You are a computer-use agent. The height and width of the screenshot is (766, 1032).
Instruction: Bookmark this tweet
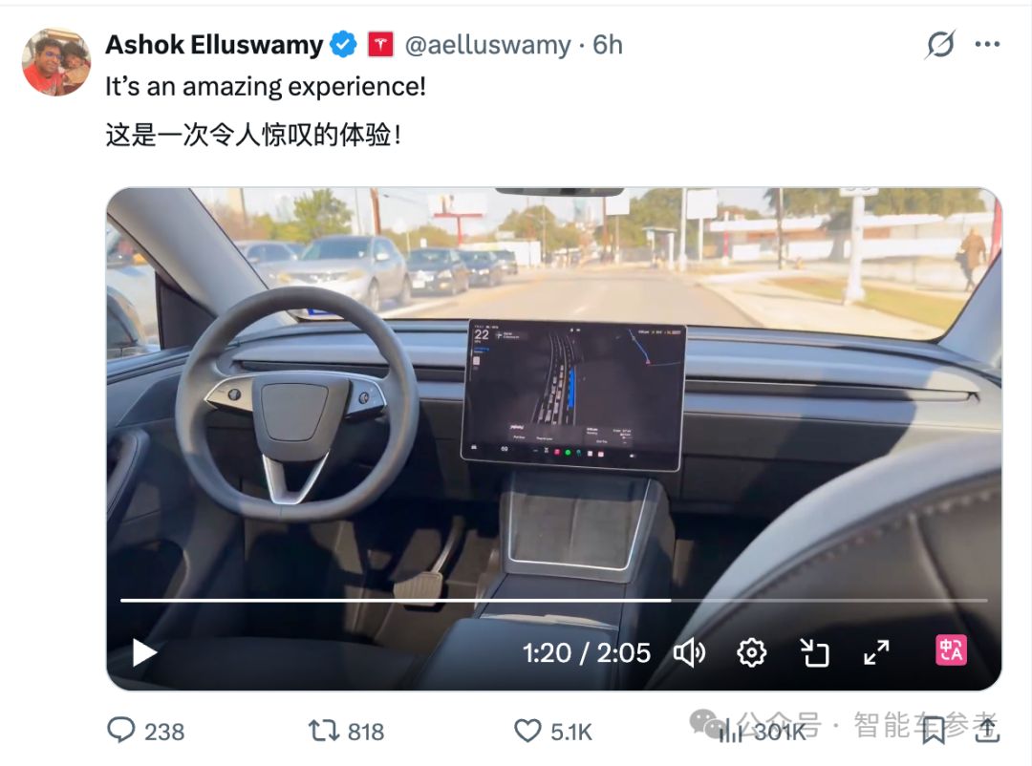[x=934, y=731]
